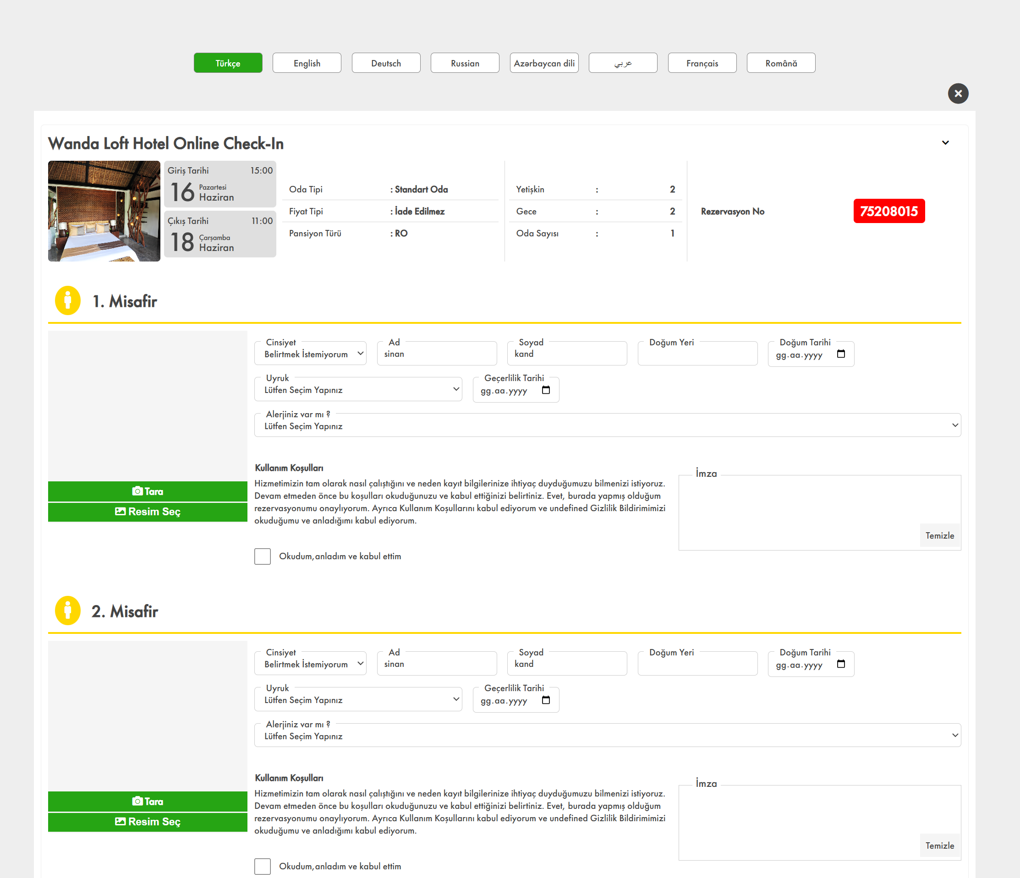This screenshot has width=1020, height=878.
Task: Click the 'Standart Oda' room type value
Action: (421, 190)
